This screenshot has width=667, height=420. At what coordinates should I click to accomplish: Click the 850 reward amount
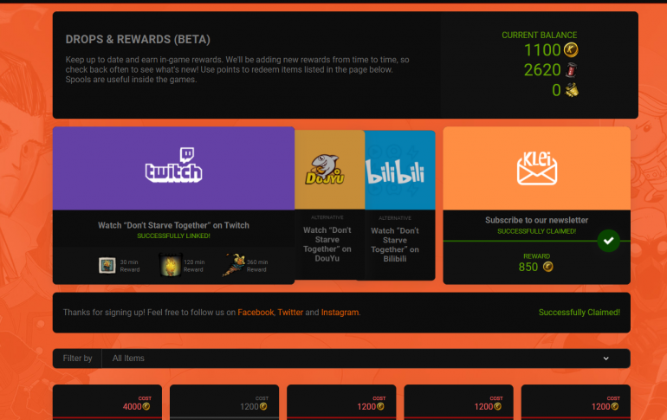click(x=528, y=267)
